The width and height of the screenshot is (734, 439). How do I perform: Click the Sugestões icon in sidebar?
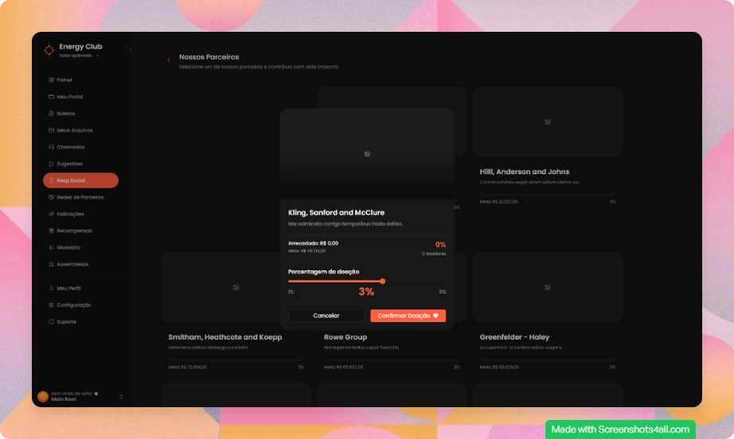point(51,164)
